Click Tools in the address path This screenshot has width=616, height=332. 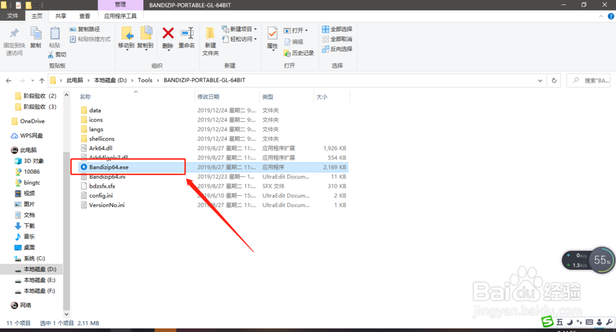click(145, 80)
